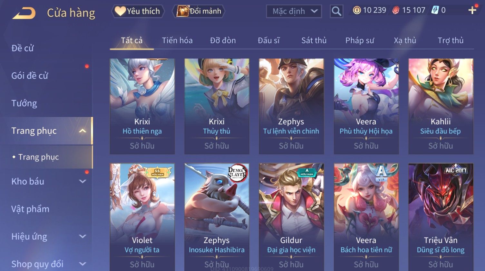Switch to the Sát thủ tab
Screen dimensions: 485x271
point(314,41)
